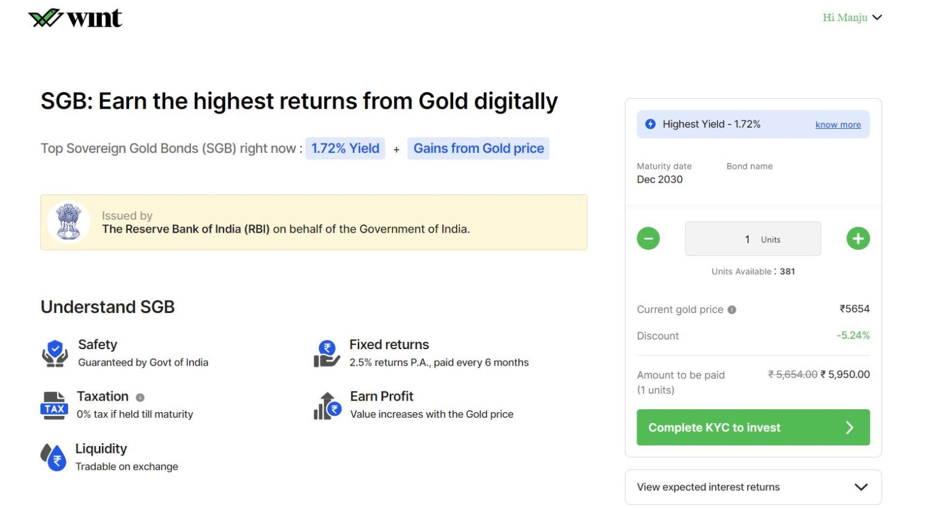Expand the Hi Manju chevron
Image resolution: width=943 pixels, height=508 pixels.
coord(877,17)
